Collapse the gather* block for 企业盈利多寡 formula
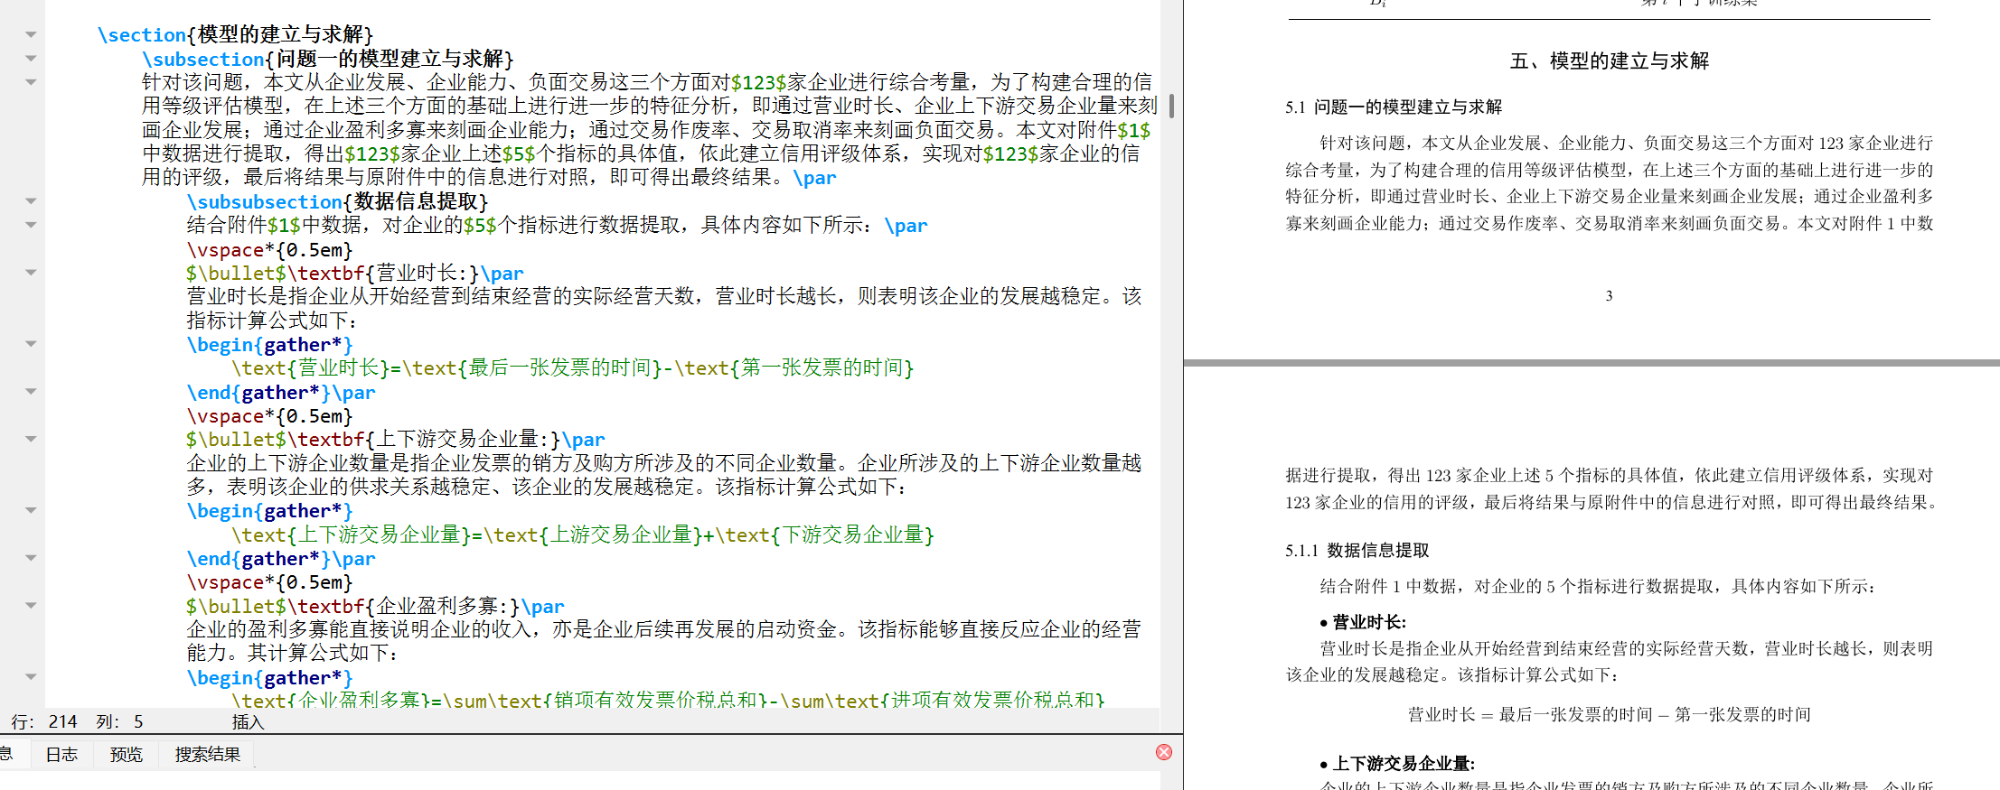This screenshot has width=2000, height=790. [31, 677]
